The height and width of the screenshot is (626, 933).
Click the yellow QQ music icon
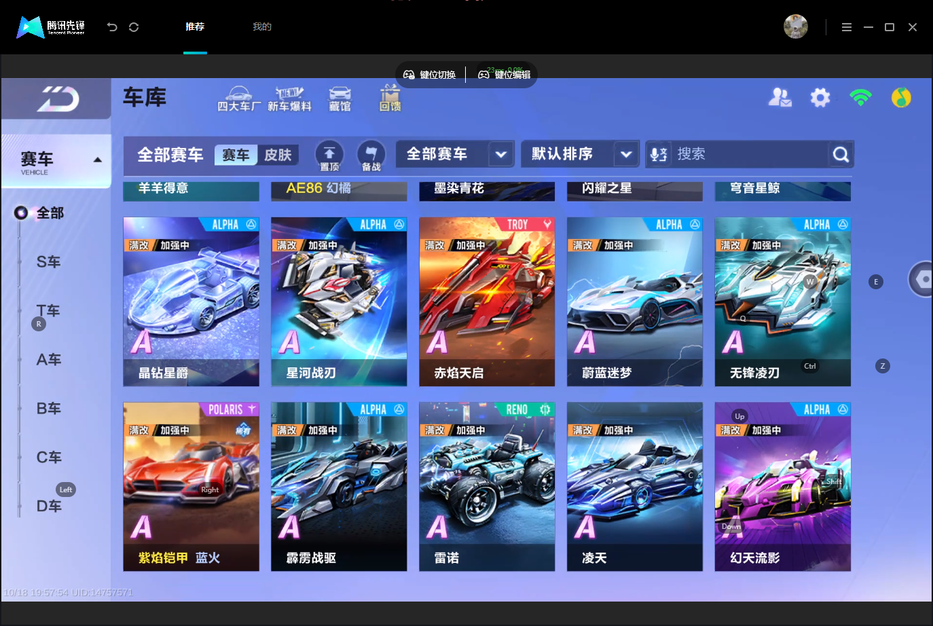[901, 98]
